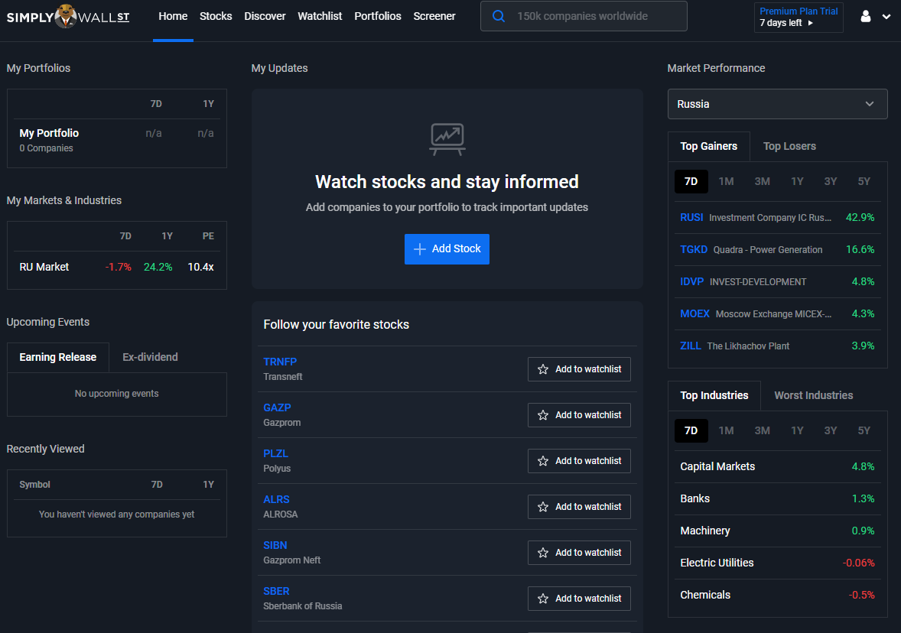The image size is (901, 633).
Task: Click the Premium Plan Trial arrow
Action: 811,23
